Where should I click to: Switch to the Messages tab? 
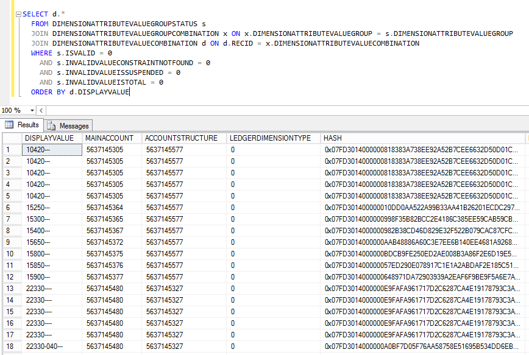68,126
